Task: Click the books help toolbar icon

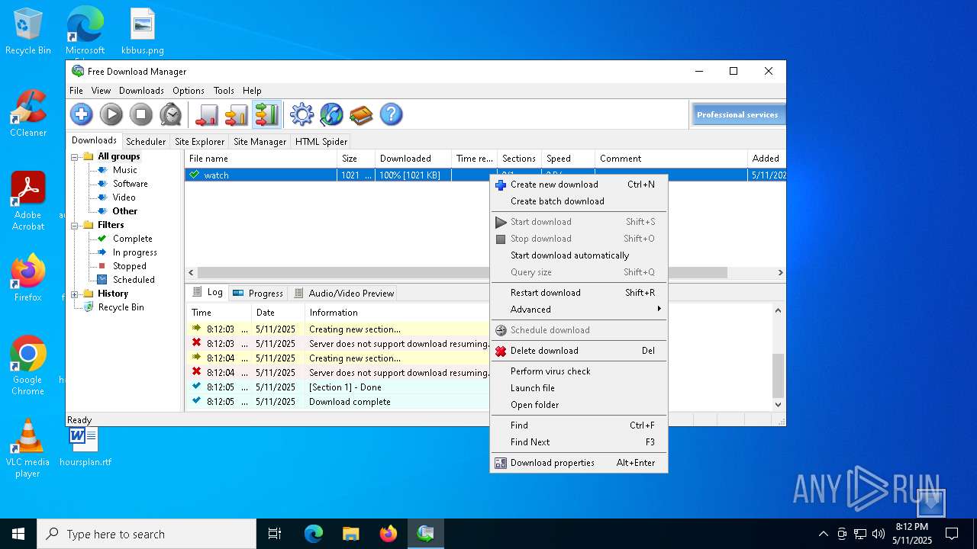Action: [x=361, y=114]
